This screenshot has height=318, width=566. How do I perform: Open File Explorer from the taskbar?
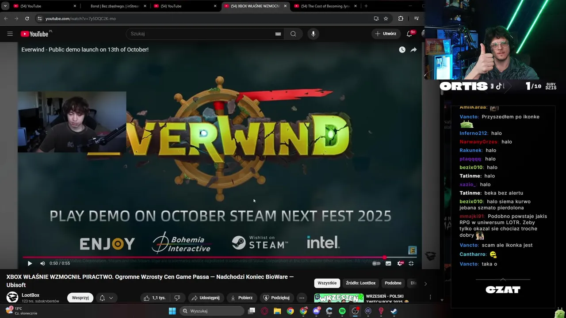277,311
